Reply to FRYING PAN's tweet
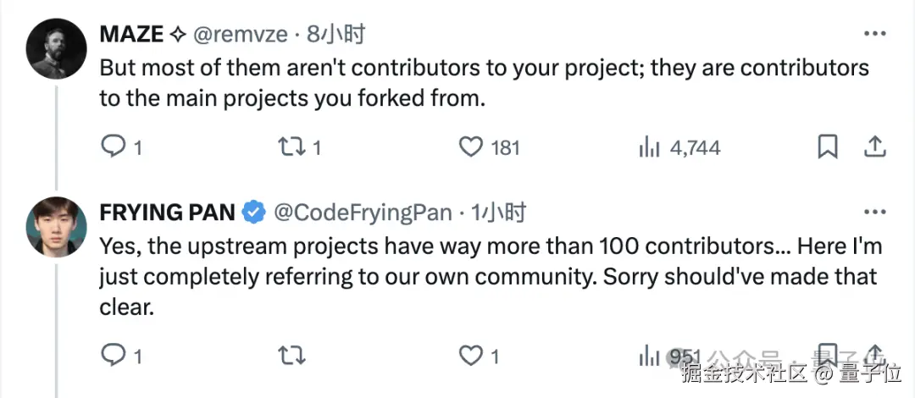 pos(114,354)
